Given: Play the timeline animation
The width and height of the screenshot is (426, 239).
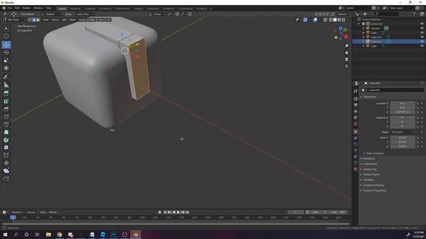Looking at the screenshot, I should (178, 212).
